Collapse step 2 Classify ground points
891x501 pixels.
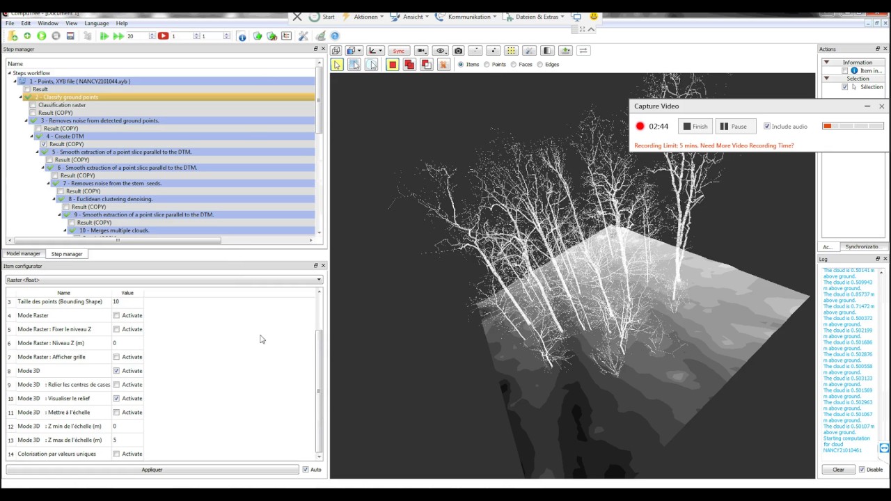point(21,97)
